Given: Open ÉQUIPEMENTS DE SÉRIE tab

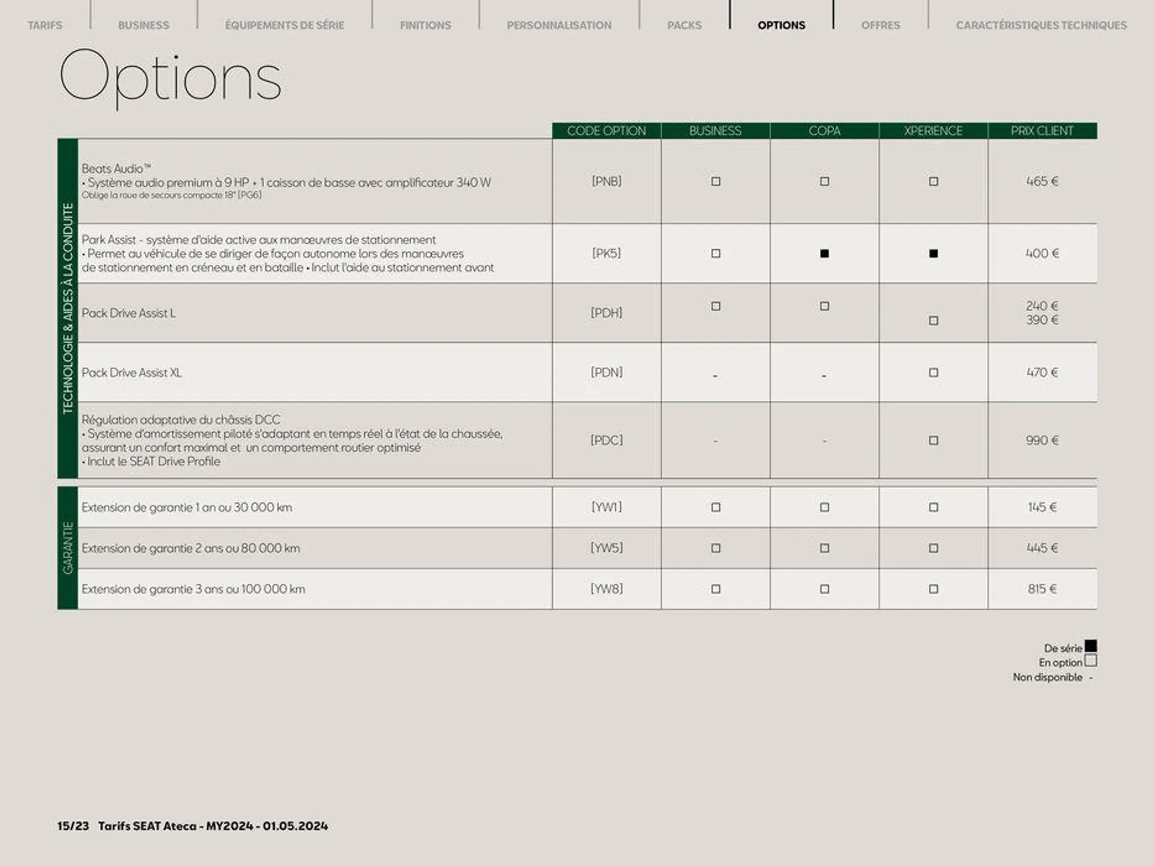Looking at the screenshot, I should 284,25.
